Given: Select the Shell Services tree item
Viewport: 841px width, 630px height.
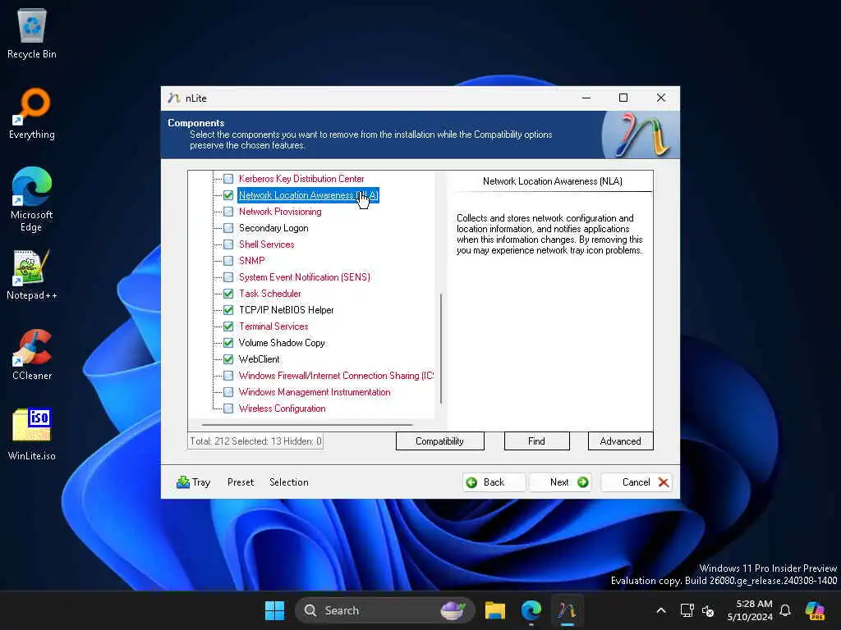Looking at the screenshot, I should [x=267, y=244].
